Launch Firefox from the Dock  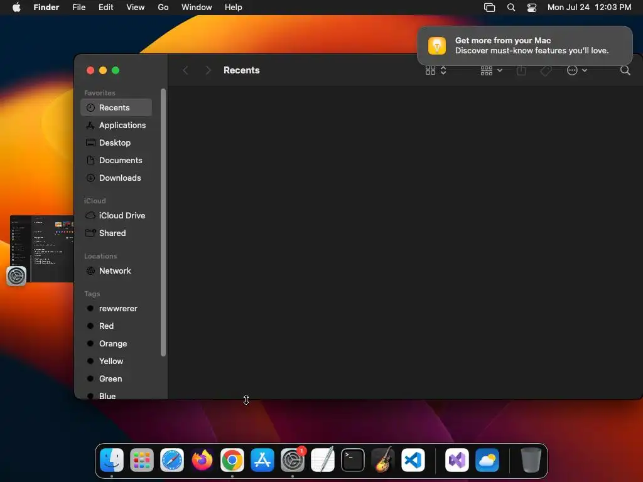coord(202,460)
